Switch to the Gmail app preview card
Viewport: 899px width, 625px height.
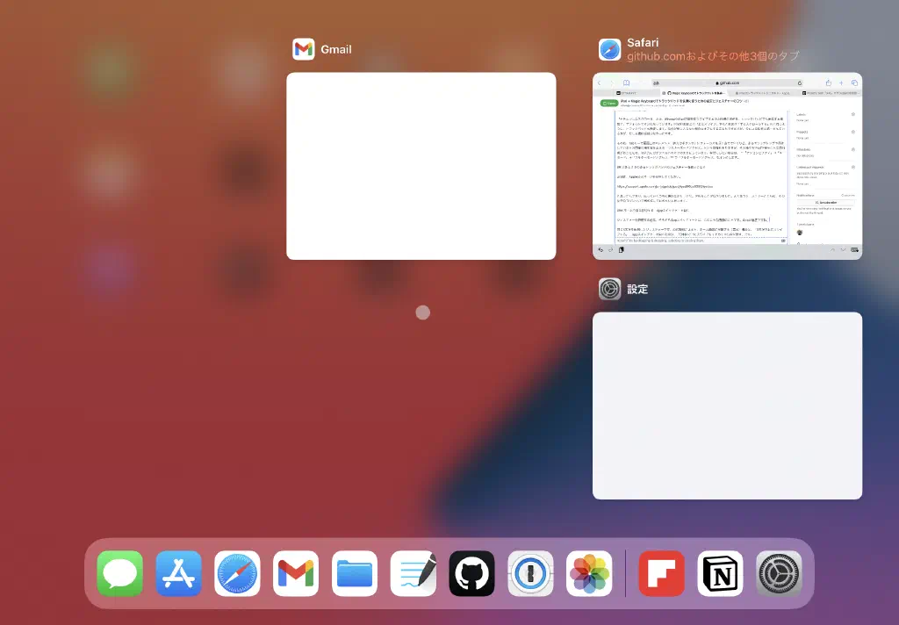421,166
